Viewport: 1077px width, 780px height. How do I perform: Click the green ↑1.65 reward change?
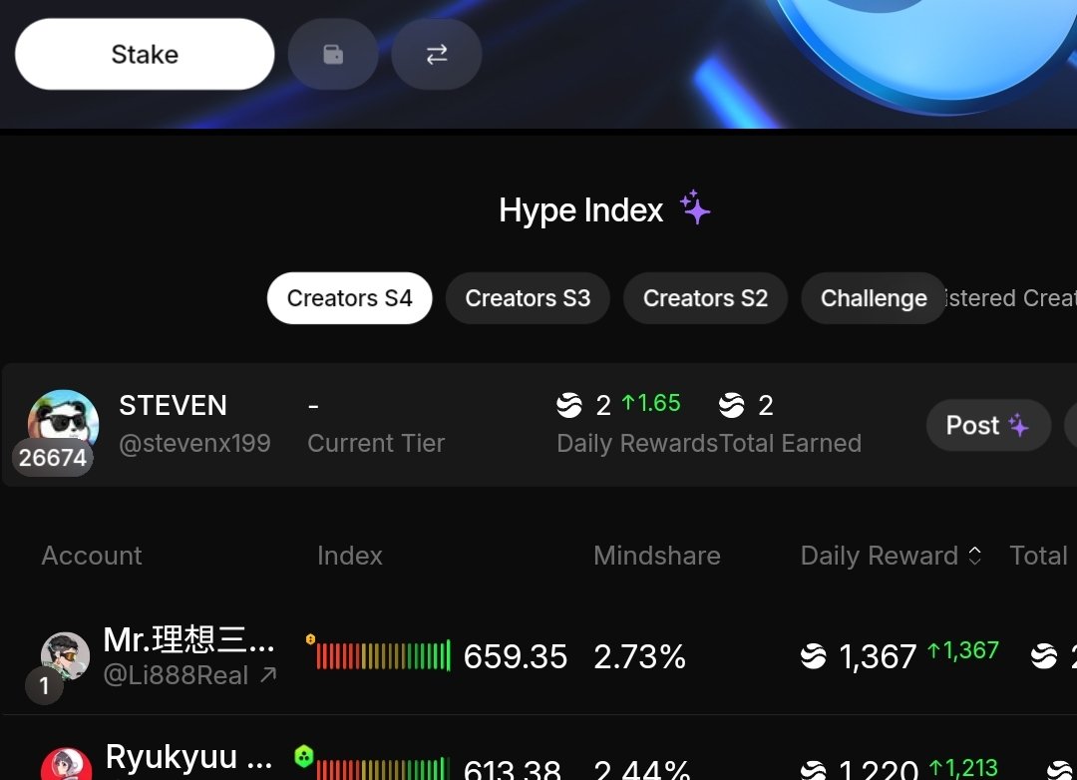pyautogui.click(x=650, y=403)
